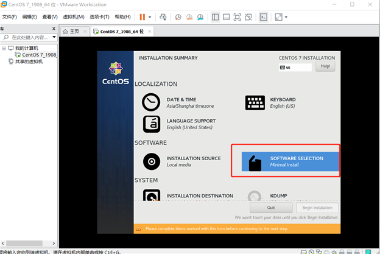
Task: Click the Quit button
Action: pyautogui.click(x=271, y=208)
